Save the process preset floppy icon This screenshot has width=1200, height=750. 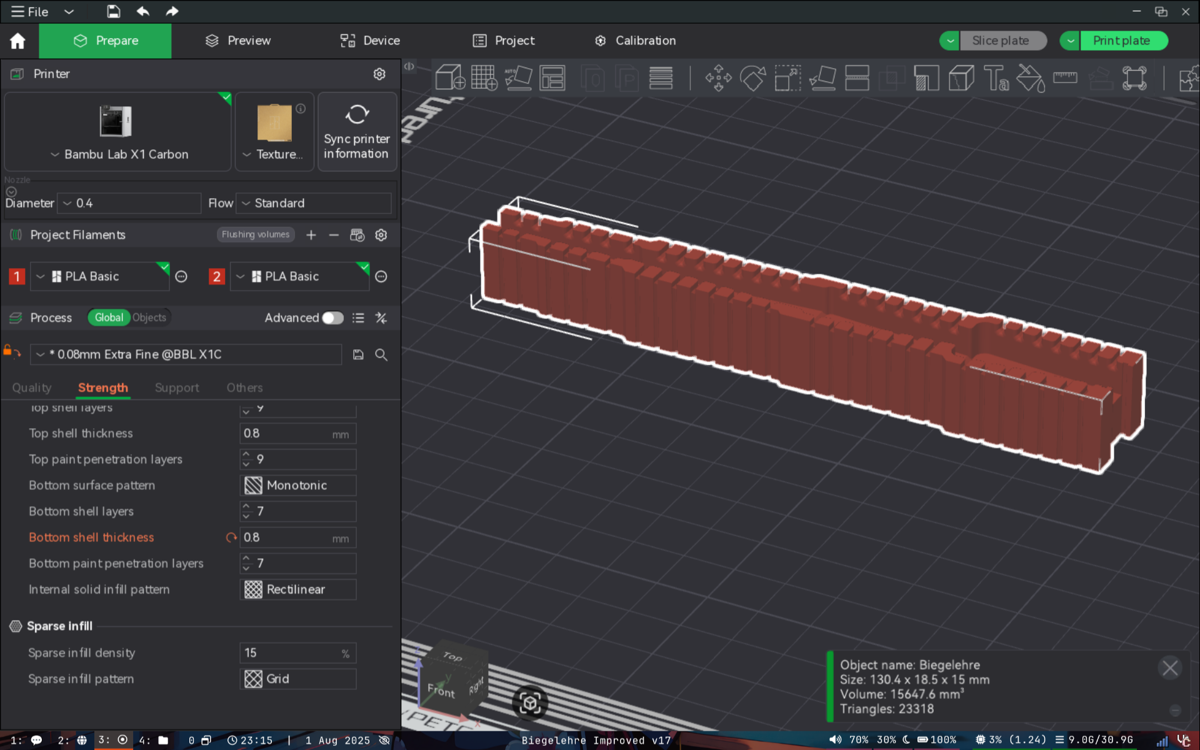click(x=358, y=354)
